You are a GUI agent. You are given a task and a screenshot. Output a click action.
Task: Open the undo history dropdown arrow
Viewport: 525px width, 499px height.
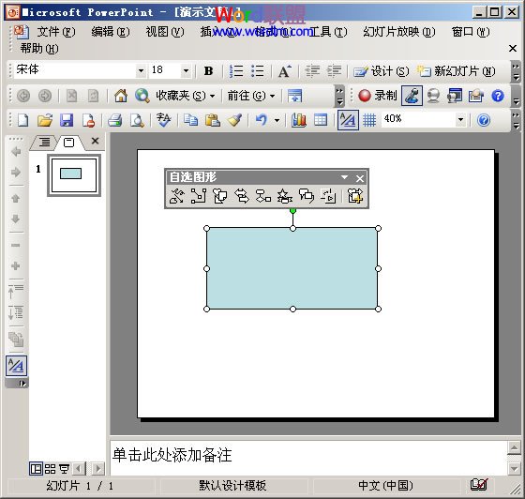[277, 120]
